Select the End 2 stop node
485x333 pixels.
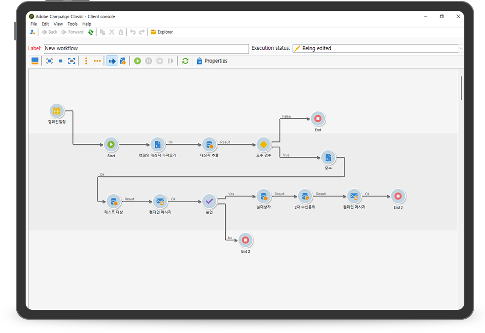pyautogui.click(x=245, y=240)
